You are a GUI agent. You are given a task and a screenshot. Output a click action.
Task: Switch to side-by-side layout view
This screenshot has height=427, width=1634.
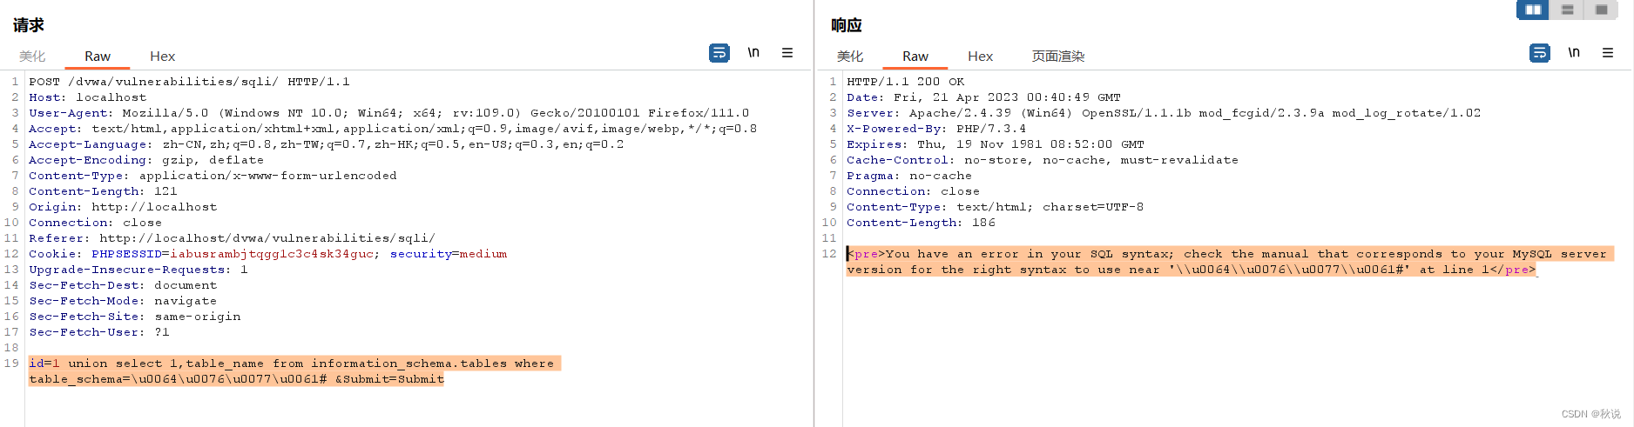coord(1533,10)
